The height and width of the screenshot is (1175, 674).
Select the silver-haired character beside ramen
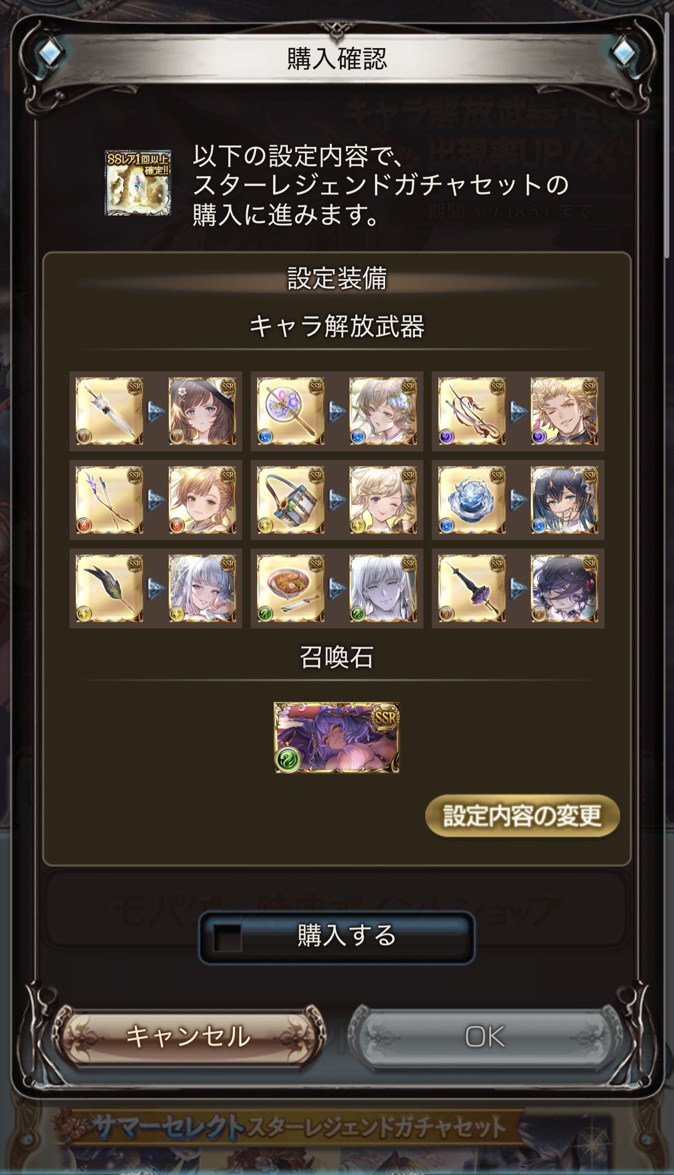tap(383, 588)
